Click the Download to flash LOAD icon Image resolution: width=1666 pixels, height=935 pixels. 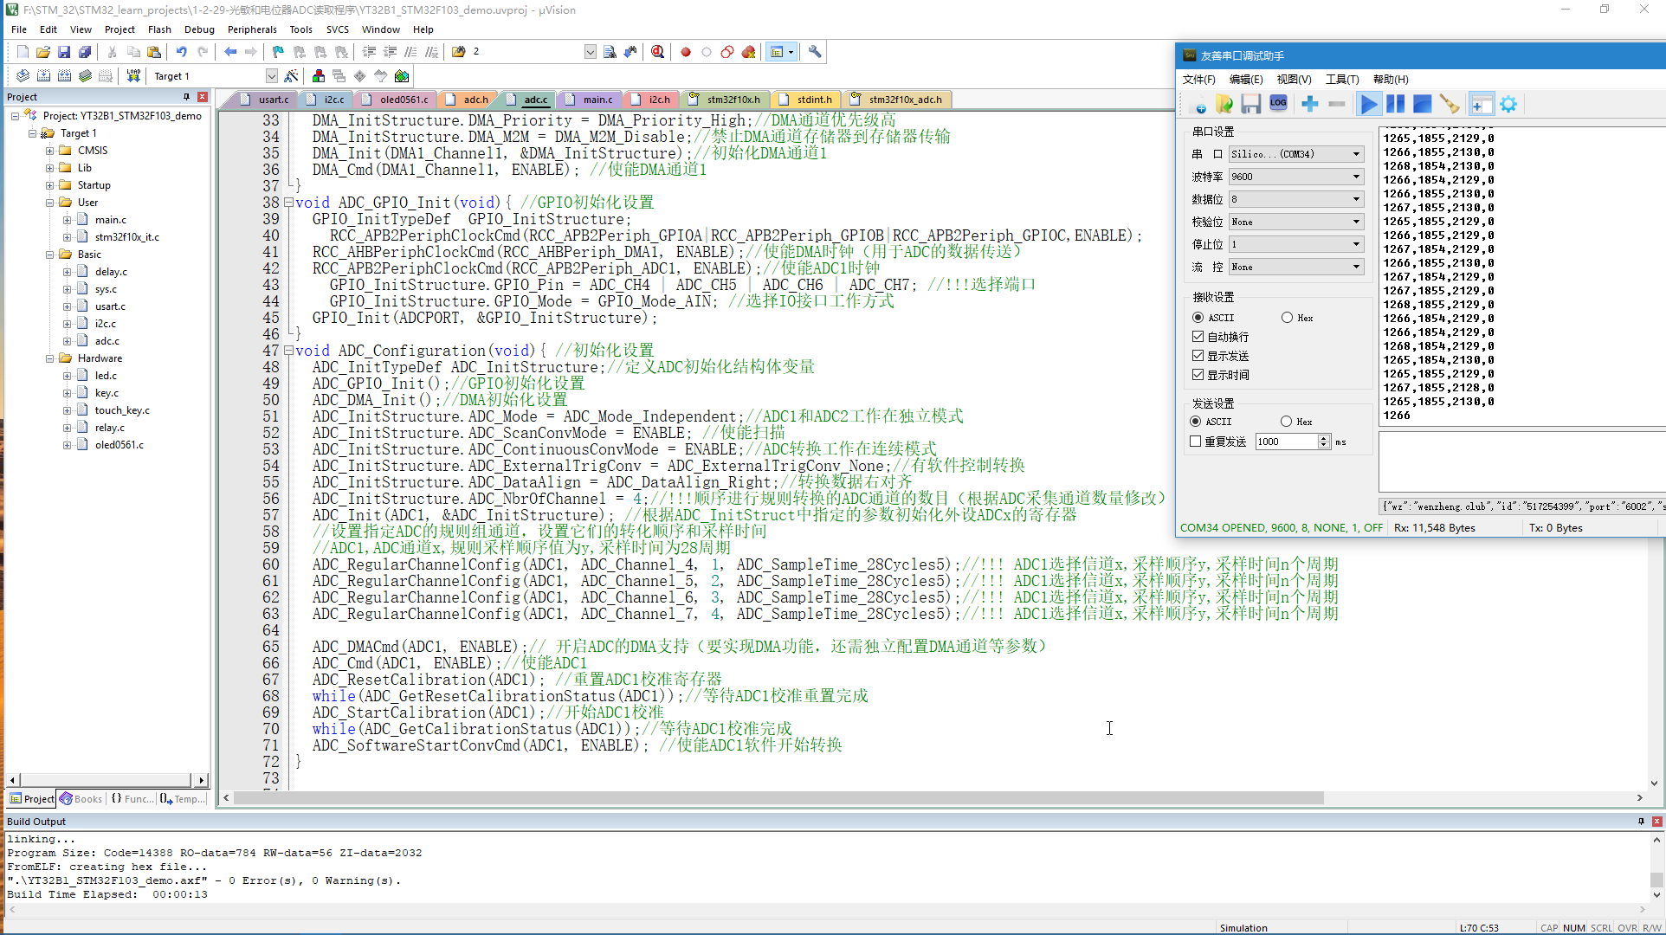click(133, 76)
